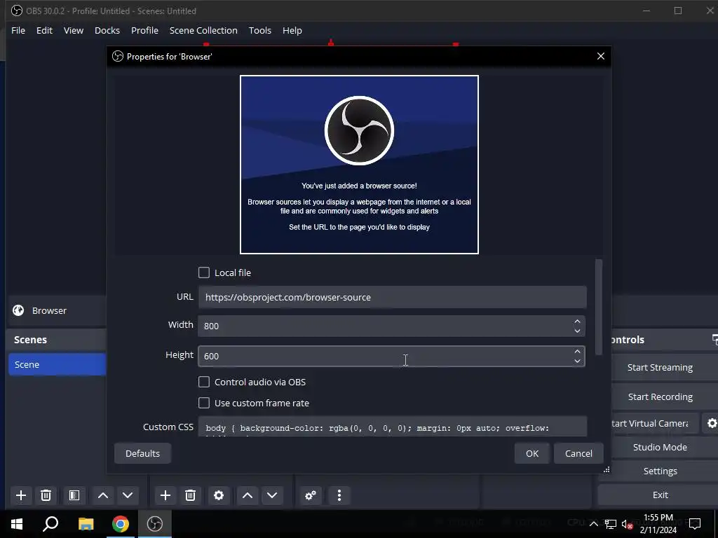Open the Docks menu

pos(107,30)
